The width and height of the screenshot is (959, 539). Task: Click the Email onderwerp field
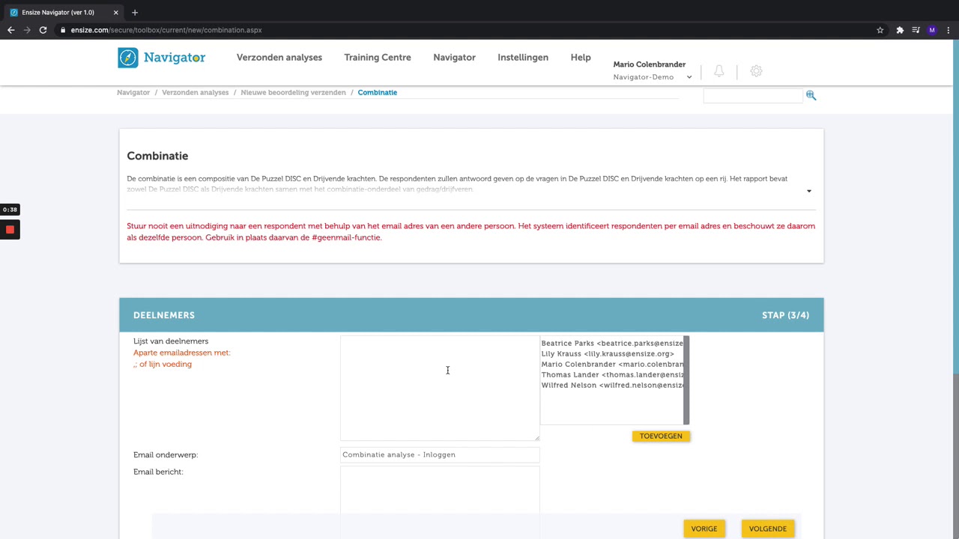(x=440, y=454)
